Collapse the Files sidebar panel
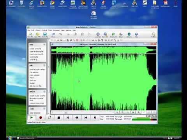 44,45
